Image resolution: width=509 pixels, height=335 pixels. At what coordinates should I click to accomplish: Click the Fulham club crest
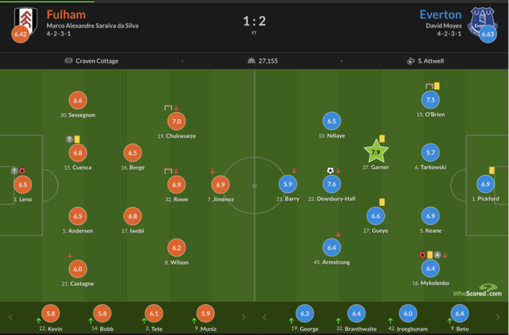[x=25, y=19]
